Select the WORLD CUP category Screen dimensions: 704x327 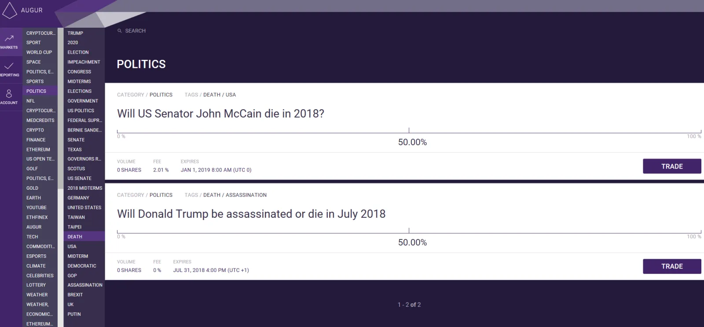click(40, 52)
